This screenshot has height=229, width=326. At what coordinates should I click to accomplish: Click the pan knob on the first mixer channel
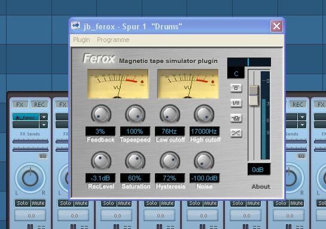[x=30, y=178]
